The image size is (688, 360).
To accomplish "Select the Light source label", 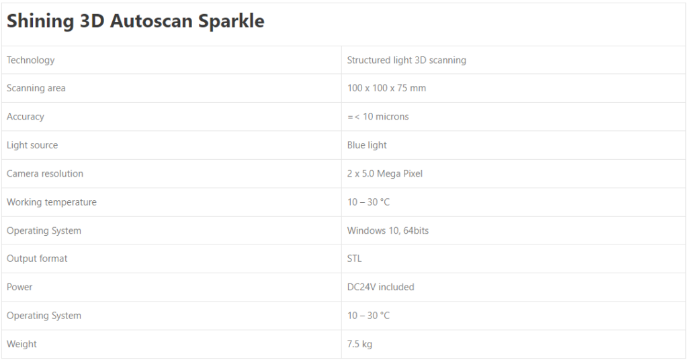I will 32,145.
